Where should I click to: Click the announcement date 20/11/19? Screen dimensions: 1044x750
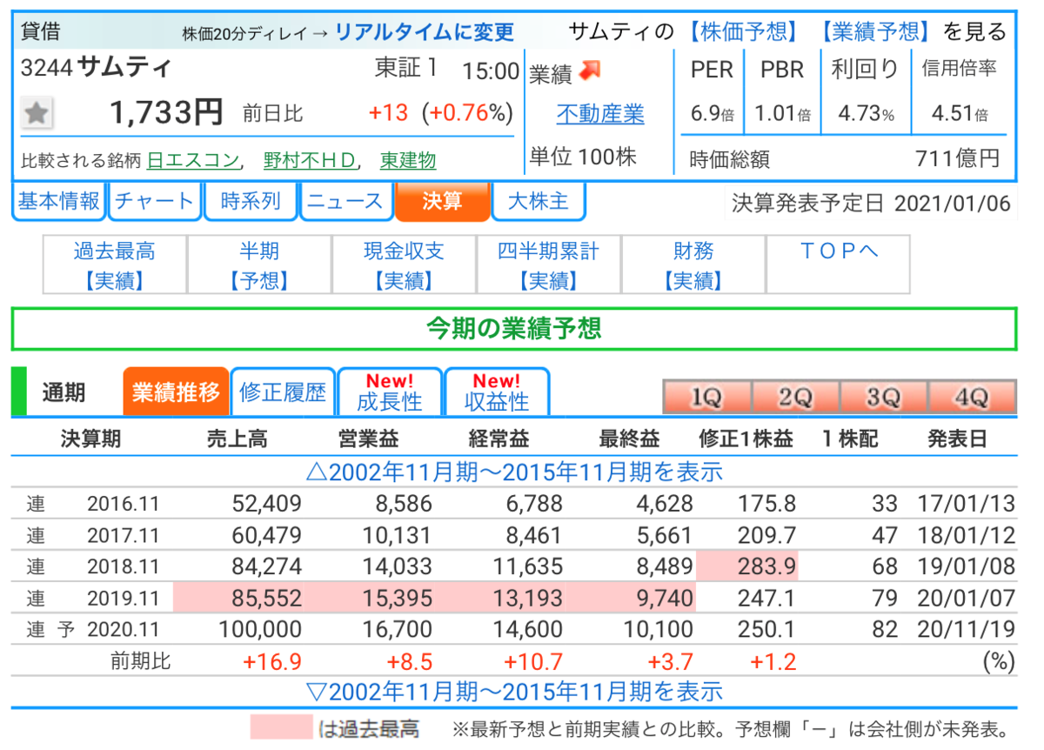(967, 630)
